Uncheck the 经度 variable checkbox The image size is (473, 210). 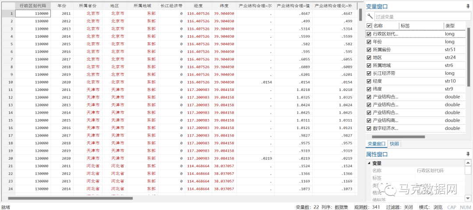tap(369, 81)
